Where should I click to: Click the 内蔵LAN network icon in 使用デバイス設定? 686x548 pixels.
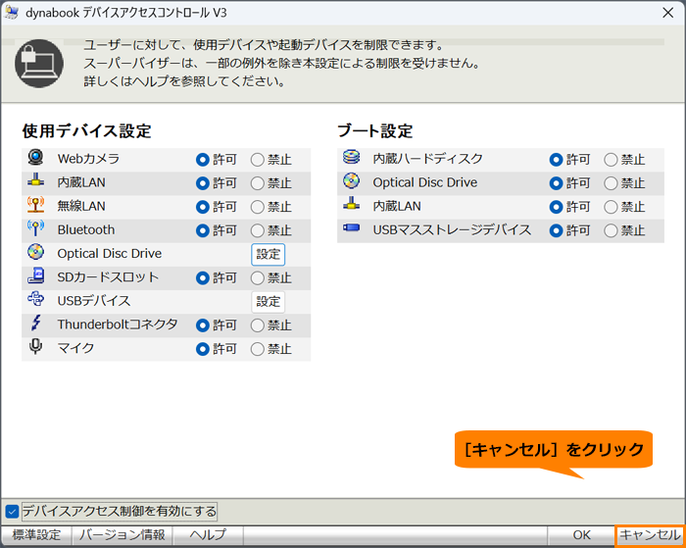point(35,179)
